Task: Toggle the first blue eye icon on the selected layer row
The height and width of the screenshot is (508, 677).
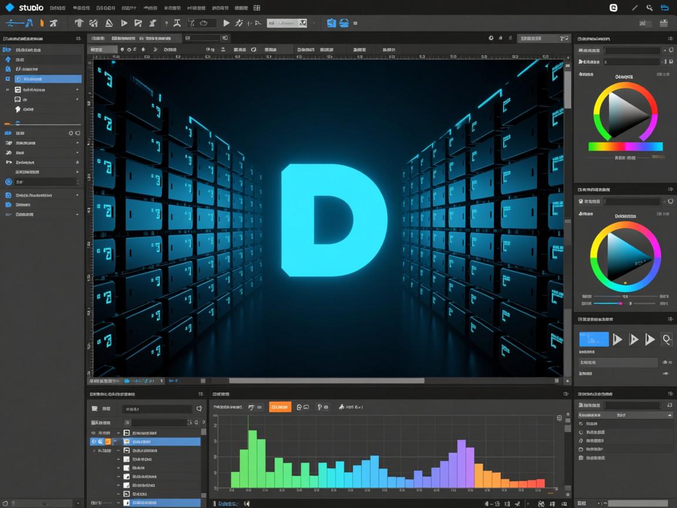Action: click(93, 441)
